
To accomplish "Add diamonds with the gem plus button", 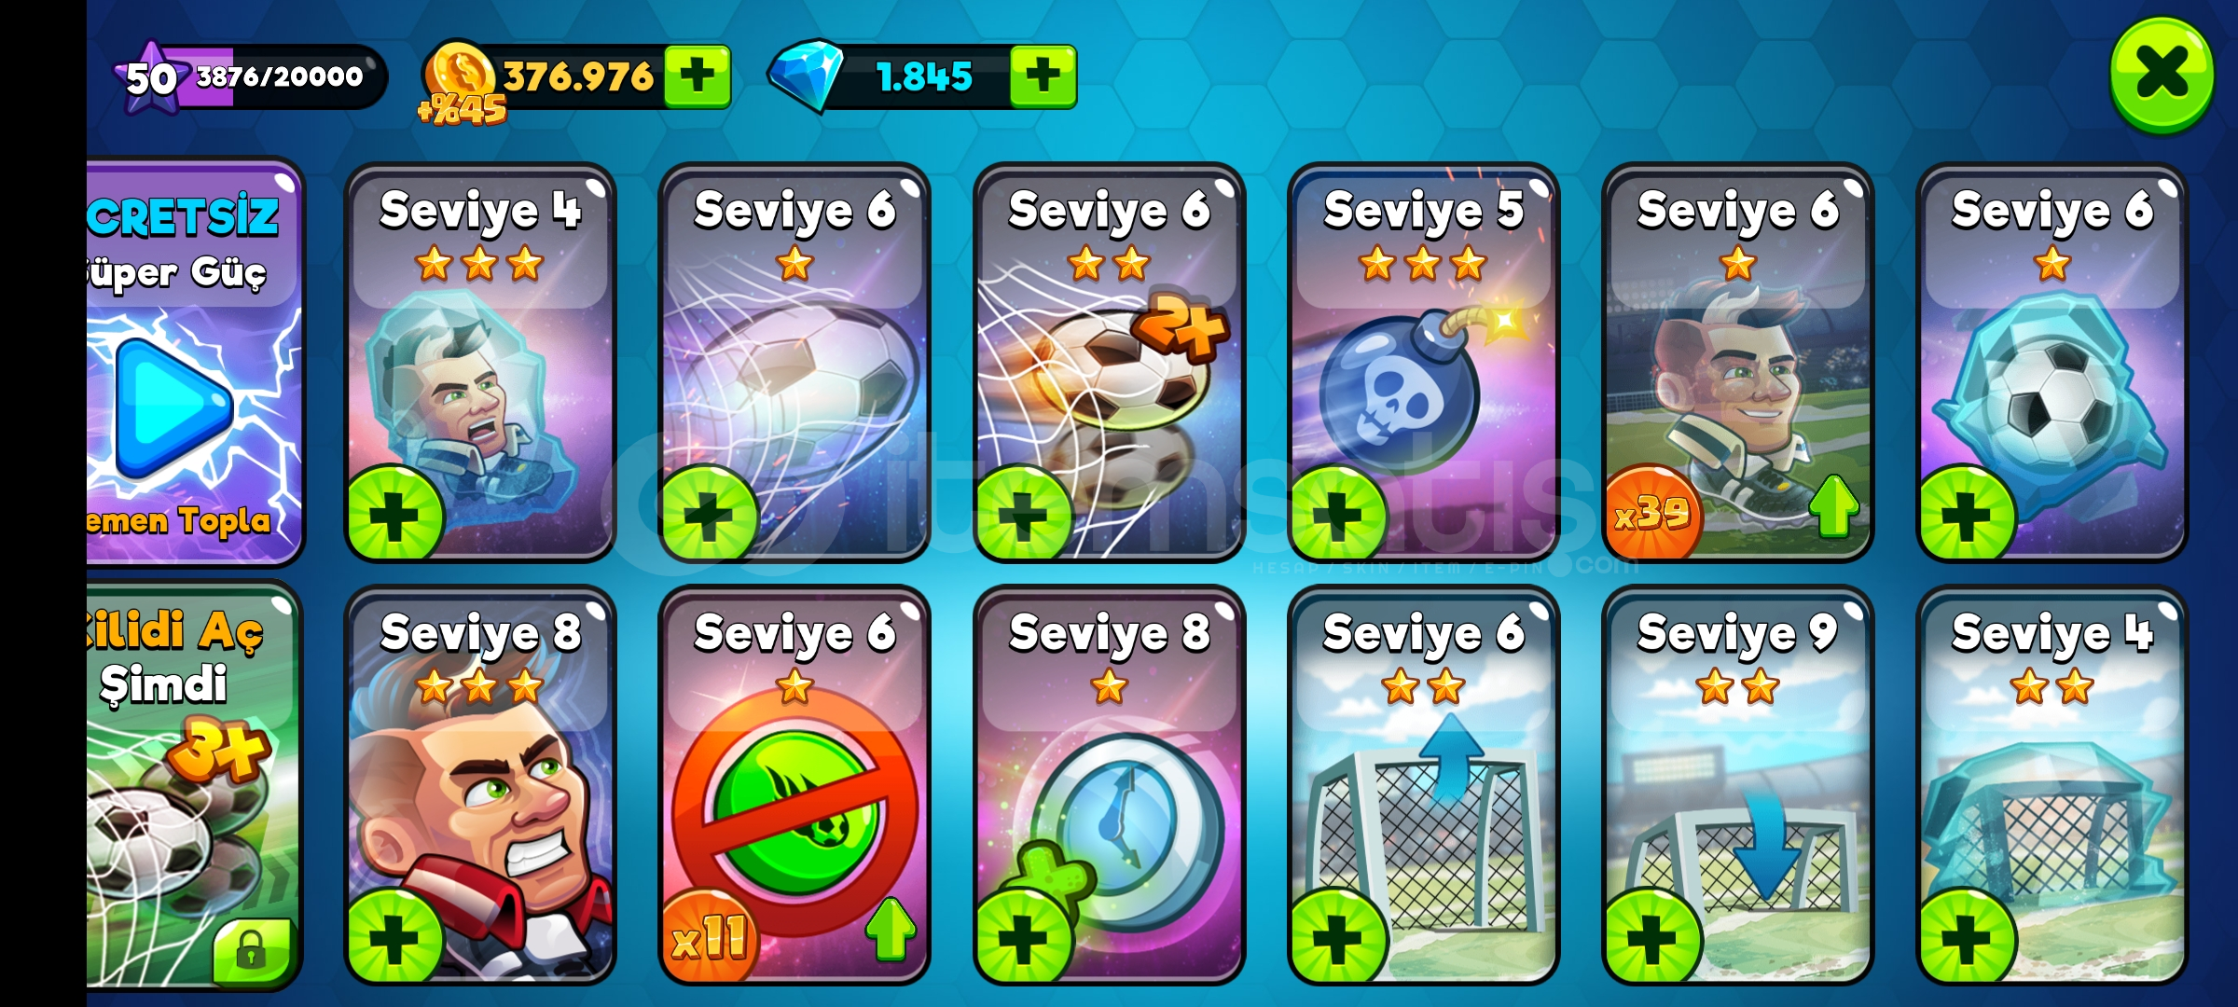I will pos(1043,76).
